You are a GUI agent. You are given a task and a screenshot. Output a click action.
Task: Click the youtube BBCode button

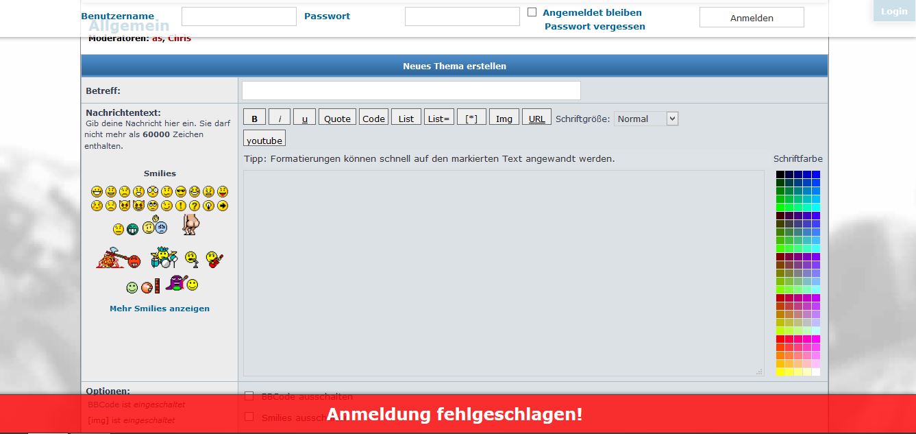264,140
